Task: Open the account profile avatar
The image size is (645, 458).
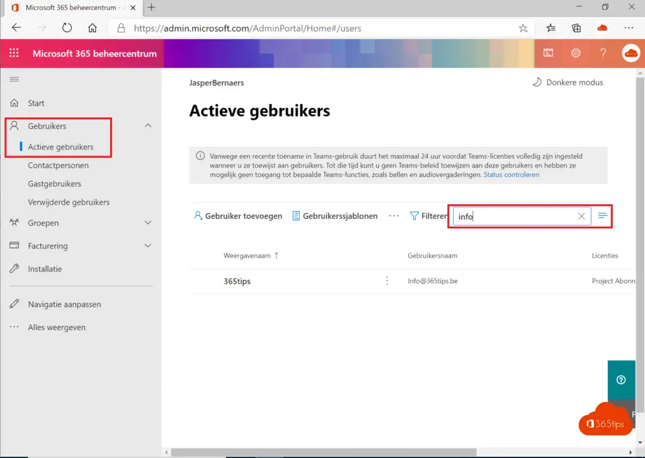Action: tap(631, 53)
